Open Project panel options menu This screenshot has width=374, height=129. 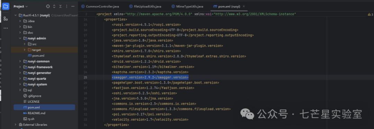click(66, 7)
